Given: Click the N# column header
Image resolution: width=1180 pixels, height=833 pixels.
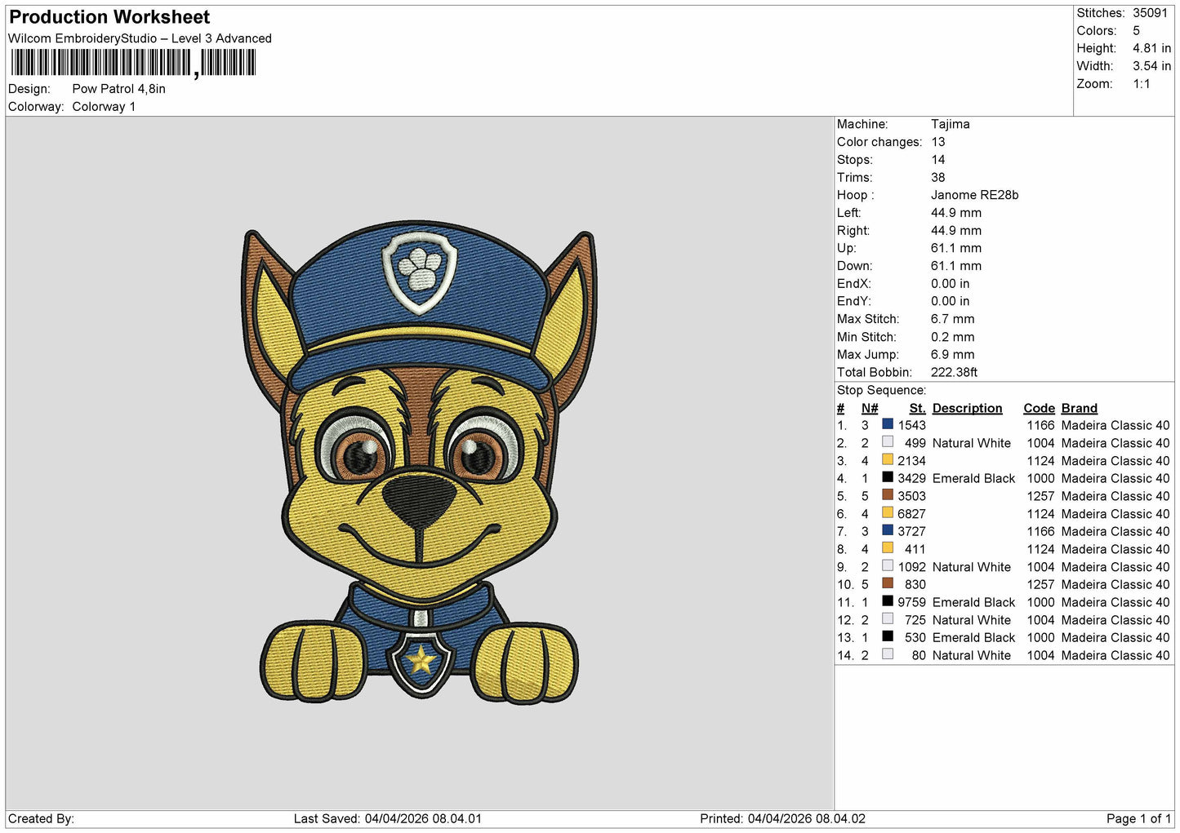Looking at the screenshot, I should pyautogui.click(x=870, y=408).
